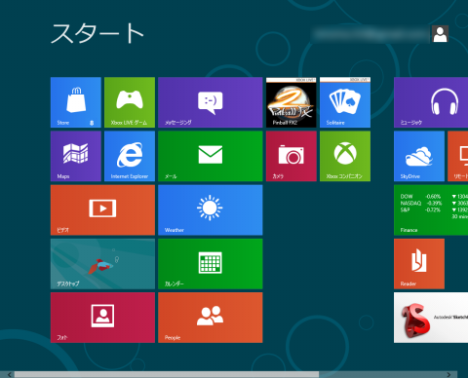The height and width of the screenshot is (378, 468).
Task: Open the SkyDrive tile
Action: tap(419, 156)
